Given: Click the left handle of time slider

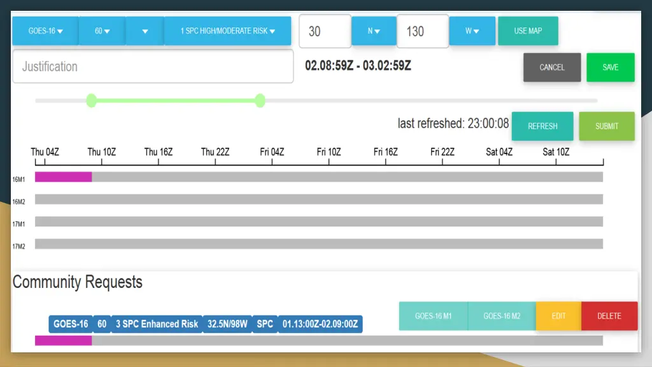Looking at the screenshot, I should pyautogui.click(x=92, y=100).
